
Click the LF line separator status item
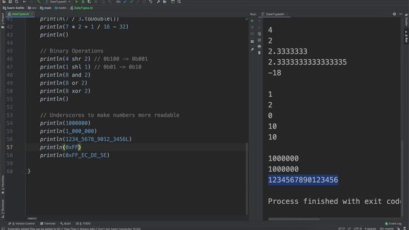tap(349, 229)
